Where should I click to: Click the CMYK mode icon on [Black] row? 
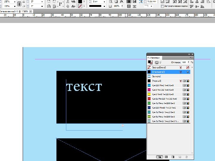188,81
